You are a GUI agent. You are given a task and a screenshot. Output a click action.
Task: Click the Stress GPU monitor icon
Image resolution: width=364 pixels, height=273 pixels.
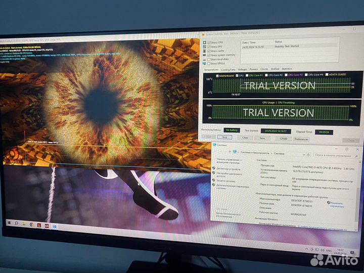204,63
